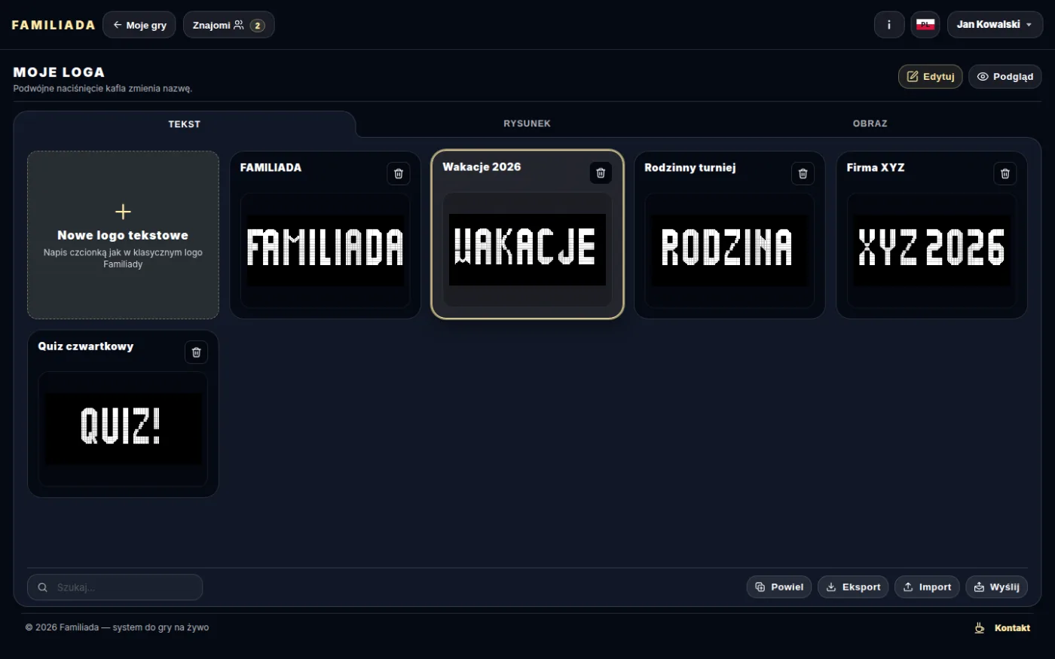Image resolution: width=1055 pixels, height=659 pixels.
Task: Delete the FAMILIADA logo with trash icon
Action: pyautogui.click(x=399, y=173)
